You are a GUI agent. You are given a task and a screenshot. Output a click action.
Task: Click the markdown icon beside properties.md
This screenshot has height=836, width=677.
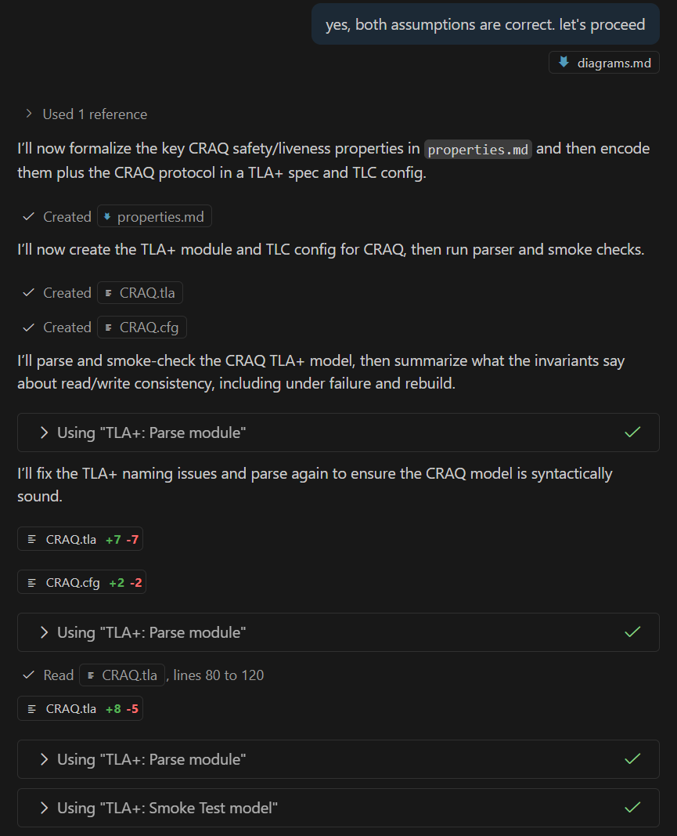(x=108, y=217)
